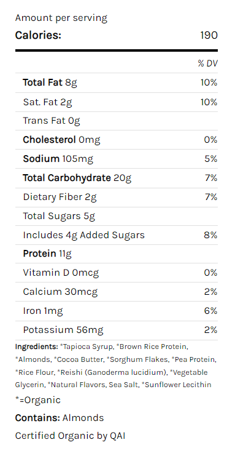This screenshot has width=235, height=453.
Task: Click the Calories value 190
Action: (209, 35)
